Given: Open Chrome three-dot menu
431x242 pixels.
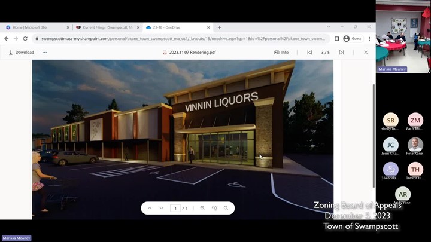Looking at the screenshot, I should [x=369, y=39].
